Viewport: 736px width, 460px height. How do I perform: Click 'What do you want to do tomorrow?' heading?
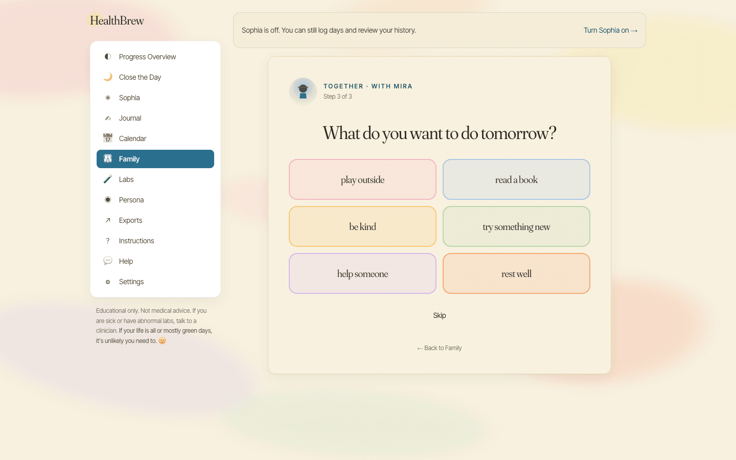[x=440, y=133]
